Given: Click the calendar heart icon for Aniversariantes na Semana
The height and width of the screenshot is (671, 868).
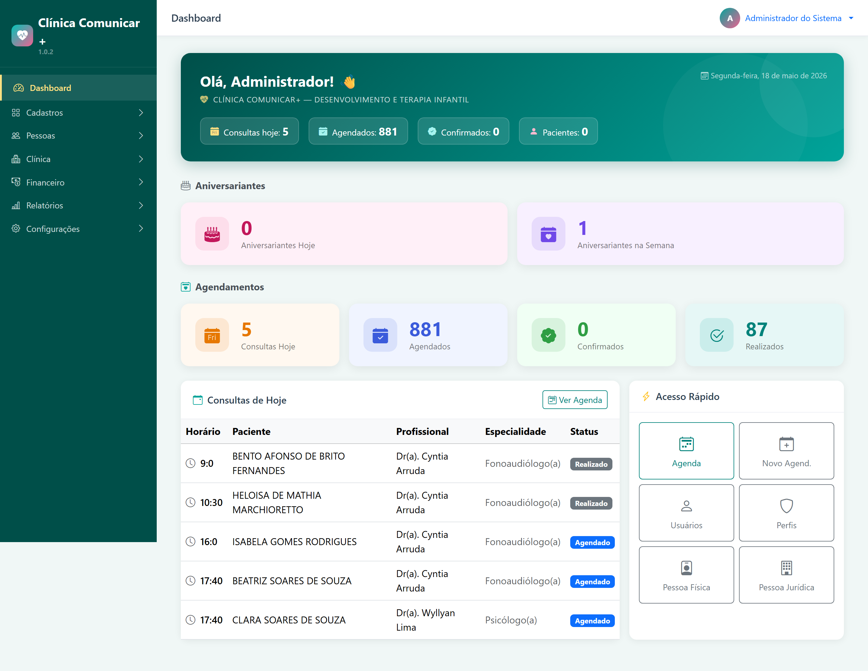Looking at the screenshot, I should click(549, 234).
